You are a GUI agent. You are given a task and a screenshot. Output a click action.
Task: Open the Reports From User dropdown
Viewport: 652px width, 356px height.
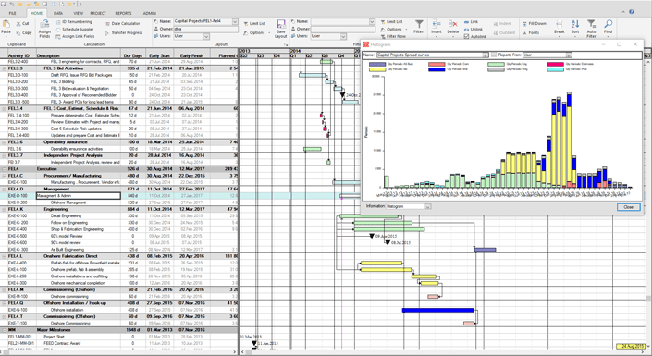(x=569, y=55)
